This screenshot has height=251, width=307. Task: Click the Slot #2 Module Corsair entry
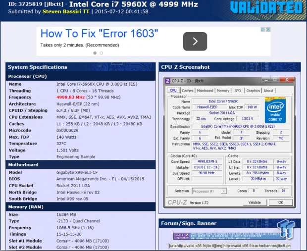(82, 248)
